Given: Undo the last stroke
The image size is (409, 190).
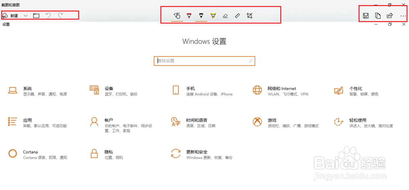Looking at the screenshot, I should tap(48, 16).
